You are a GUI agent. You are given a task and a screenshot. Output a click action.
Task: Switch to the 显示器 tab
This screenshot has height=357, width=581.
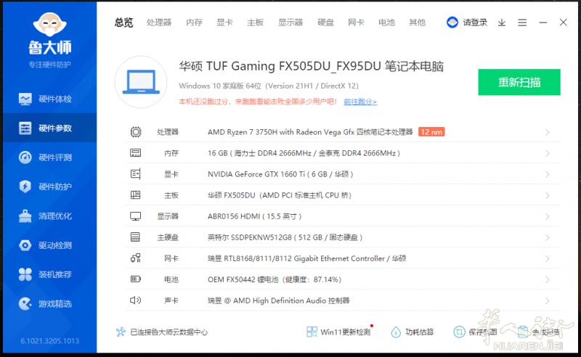click(290, 22)
